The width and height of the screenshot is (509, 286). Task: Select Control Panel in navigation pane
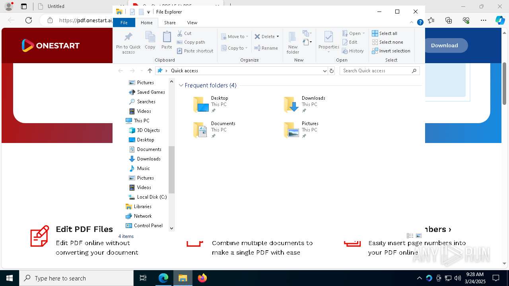pos(148,226)
